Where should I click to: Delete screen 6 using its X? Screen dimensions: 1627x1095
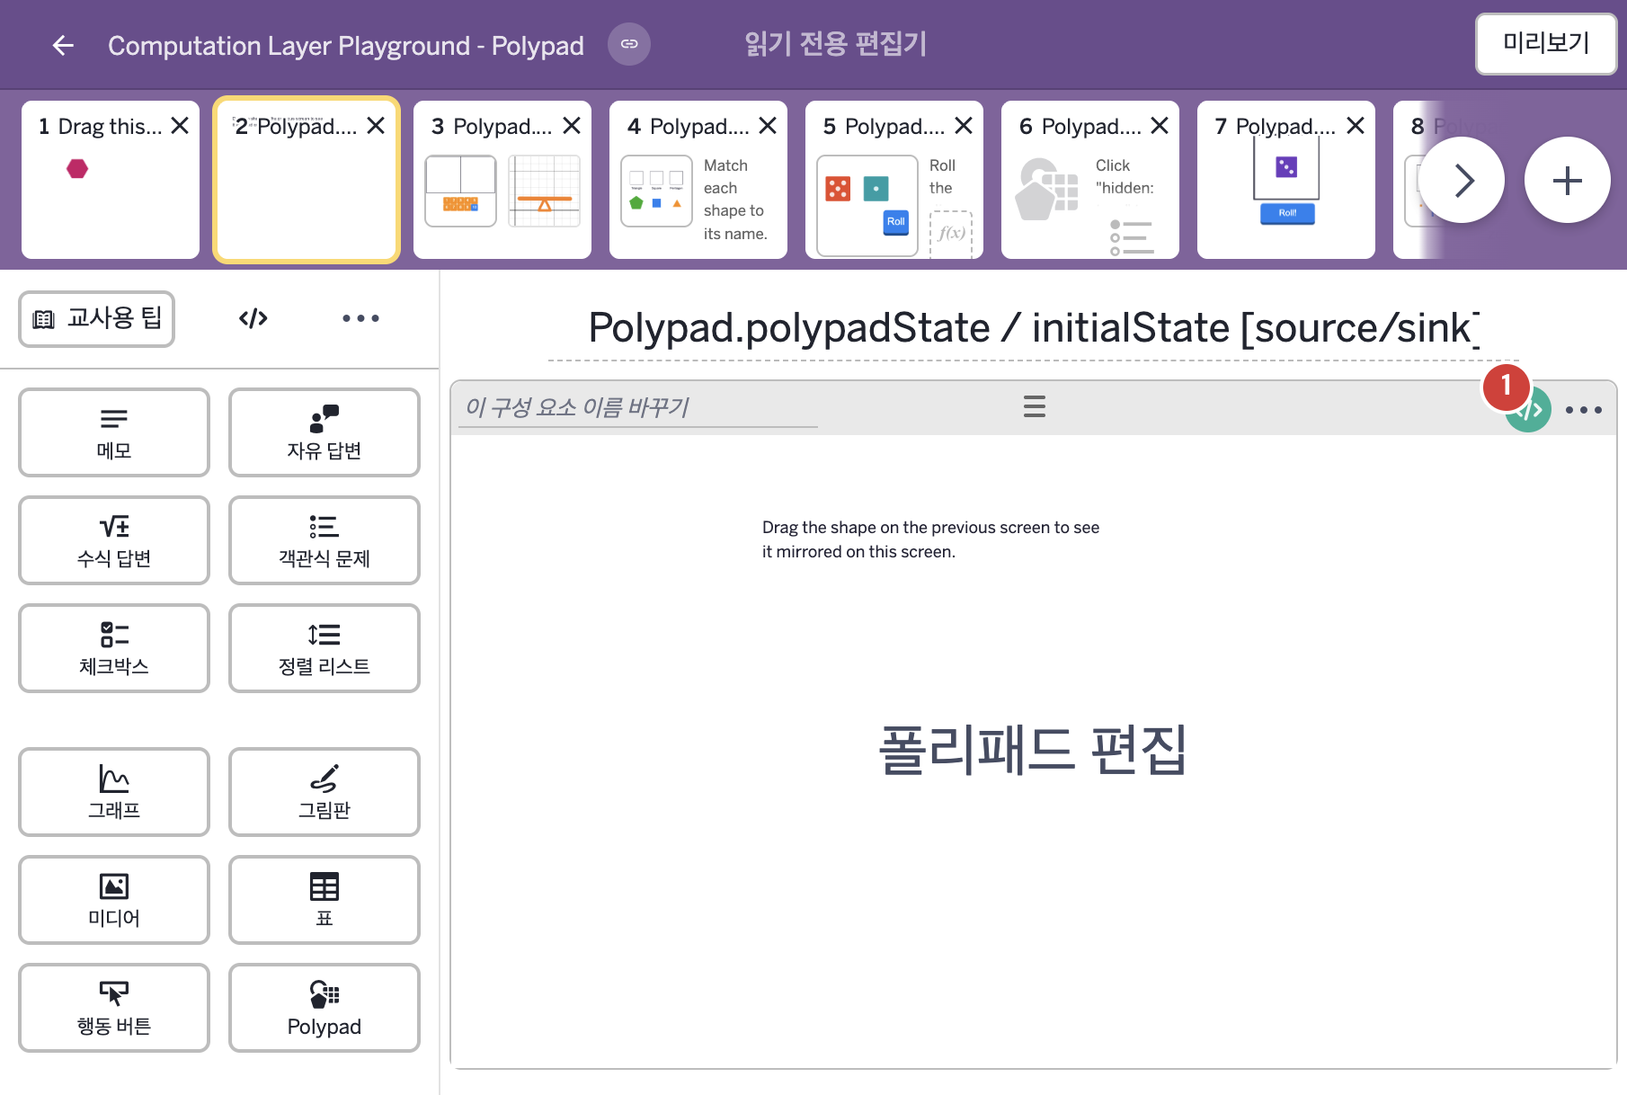[1160, 126]
